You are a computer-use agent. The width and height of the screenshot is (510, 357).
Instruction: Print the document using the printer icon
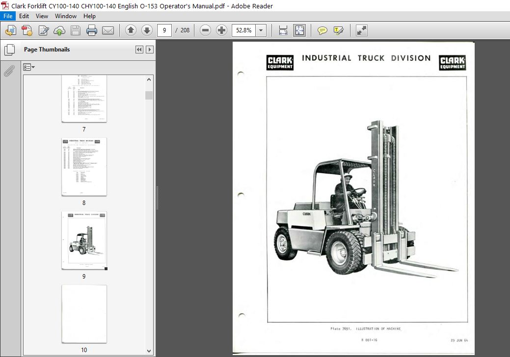tap(92, 30)
